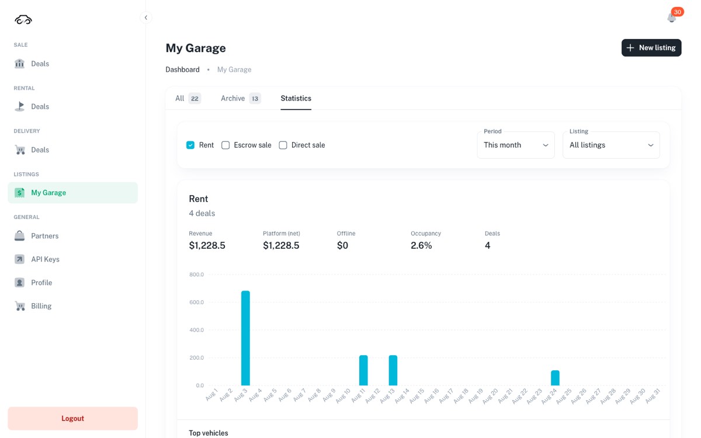
Task: Click the Offline value $0
Action: 342,246
